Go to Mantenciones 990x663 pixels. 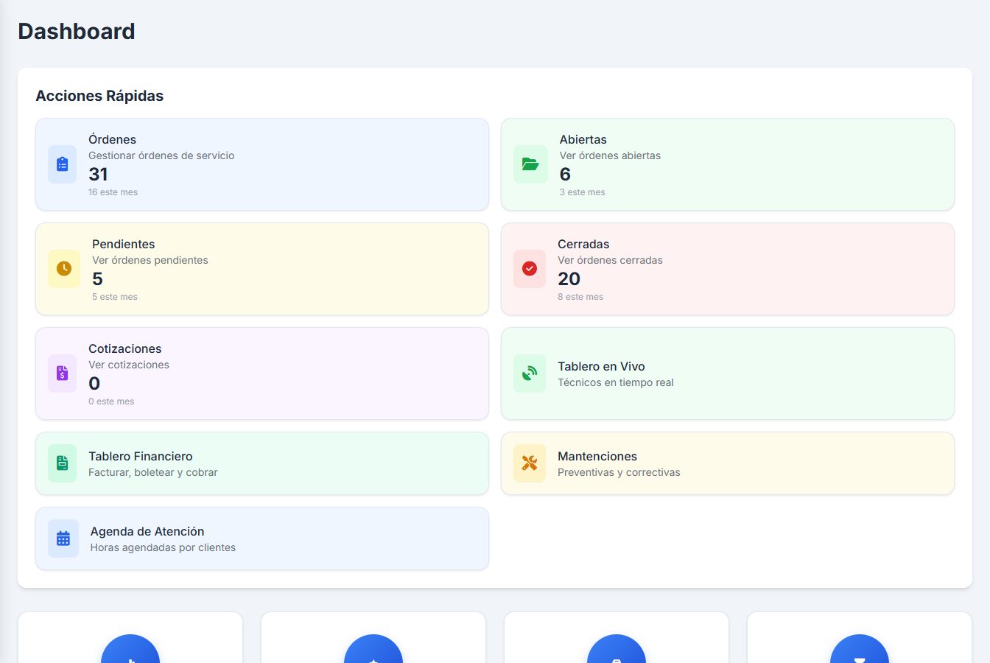(728, 463)
